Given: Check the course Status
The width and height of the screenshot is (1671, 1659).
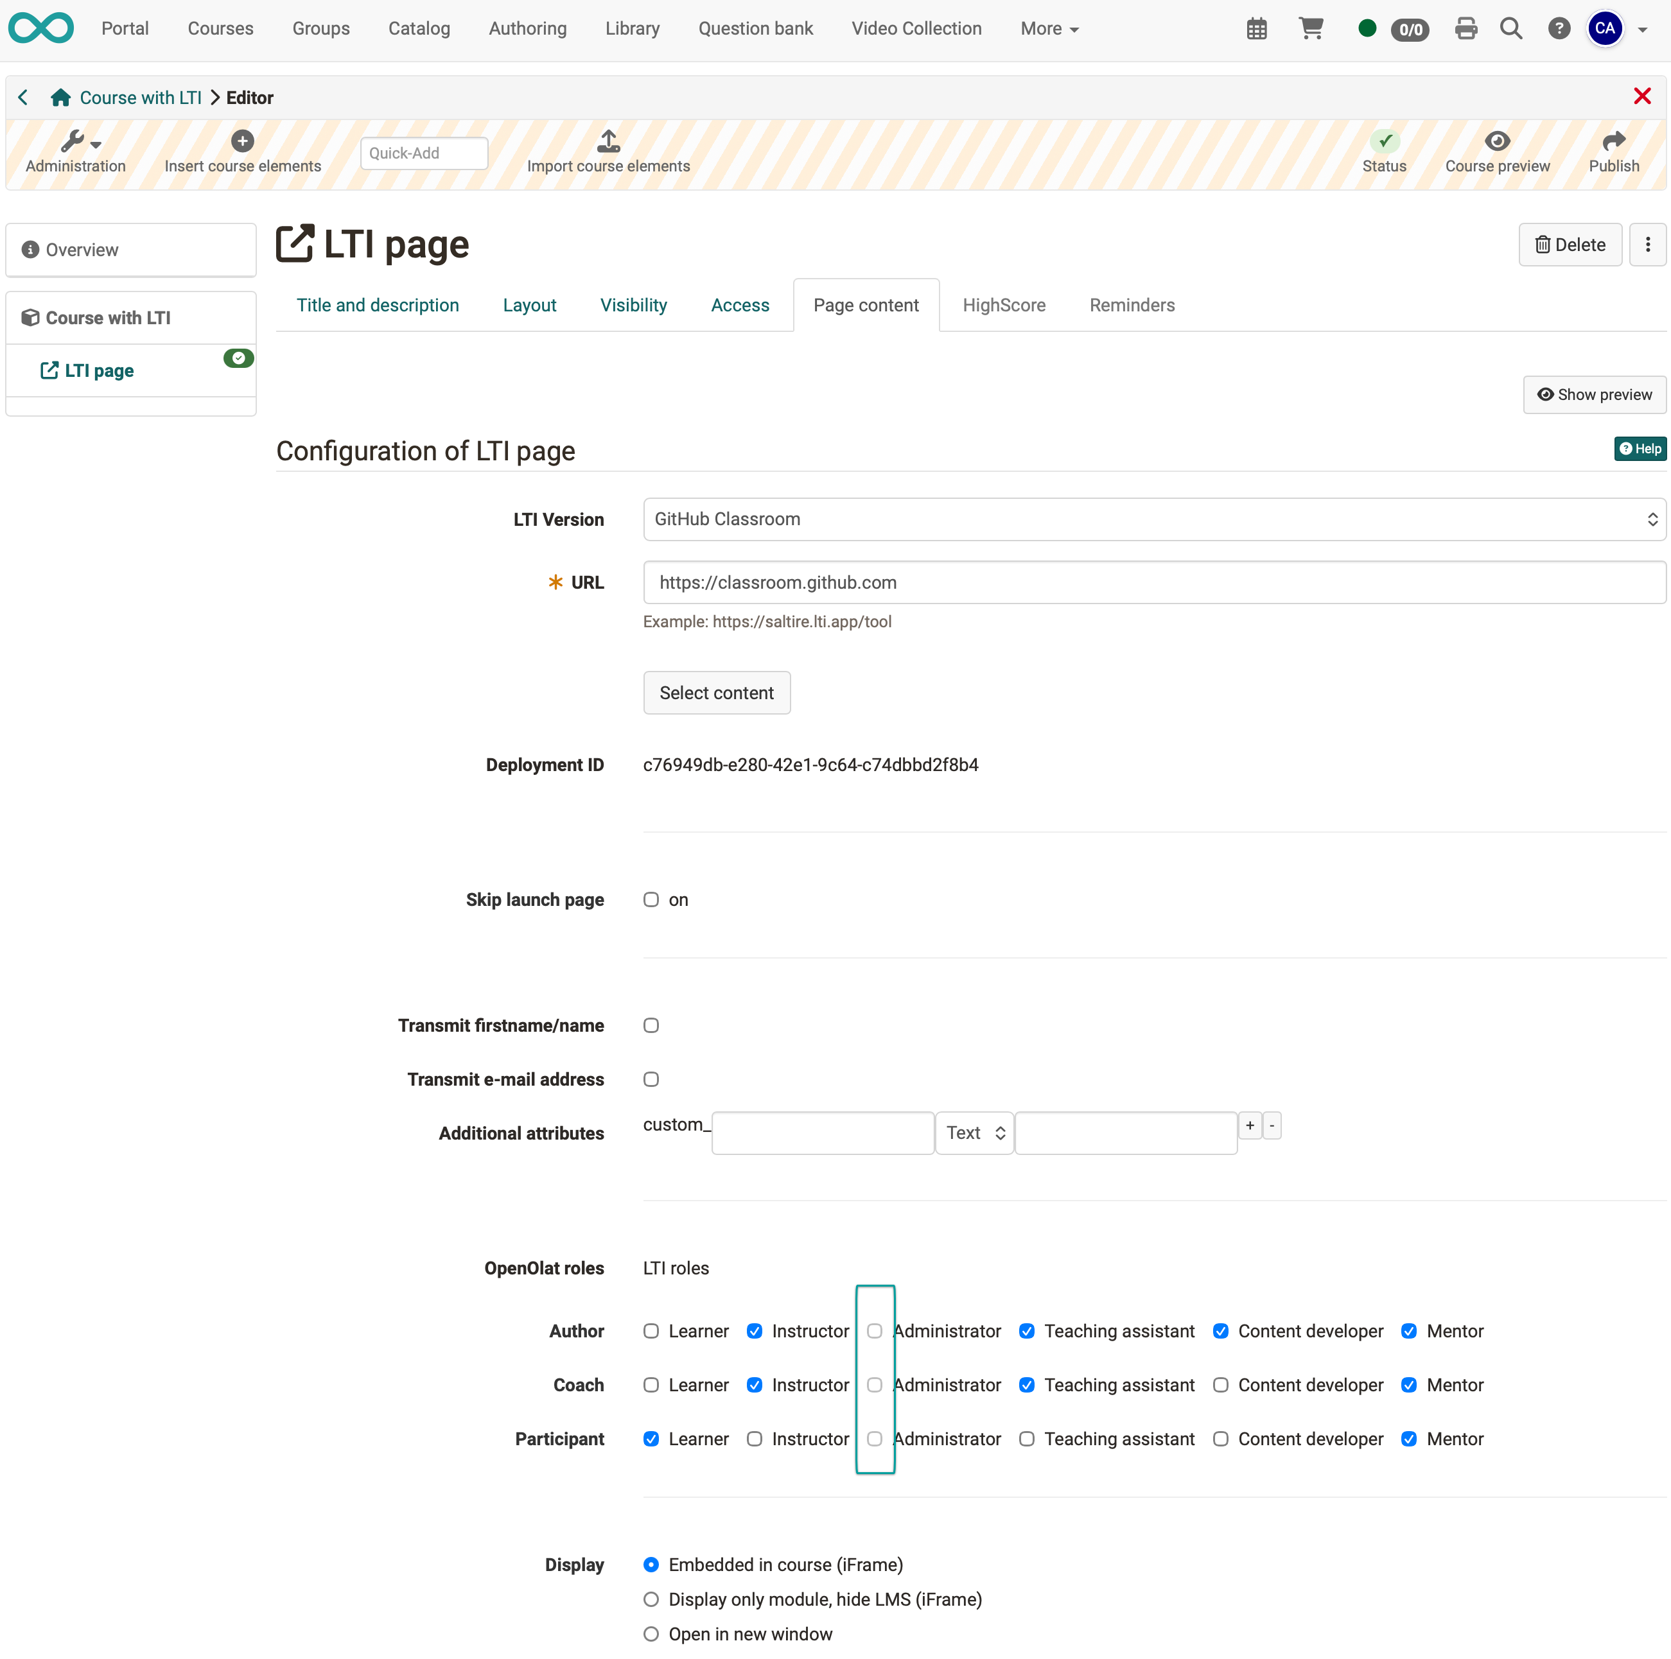Looking at the screenshot, I should click(1383, 152).
